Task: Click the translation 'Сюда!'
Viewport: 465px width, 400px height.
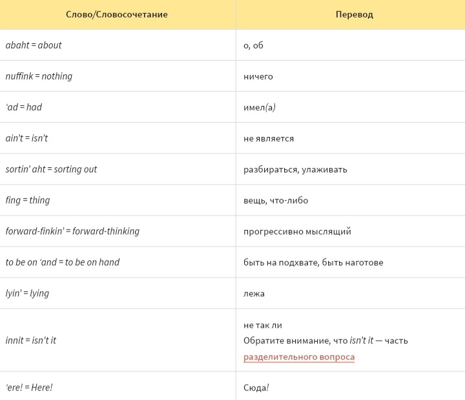Action: [x=256, y=388]
